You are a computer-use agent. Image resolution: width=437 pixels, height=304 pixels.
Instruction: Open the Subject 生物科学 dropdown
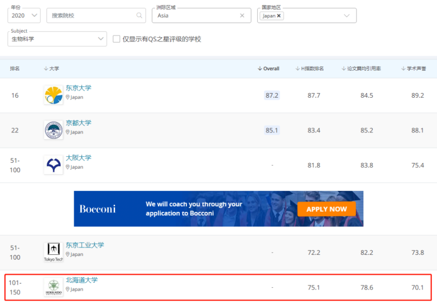pyautogui.click(x=57, y=39)
